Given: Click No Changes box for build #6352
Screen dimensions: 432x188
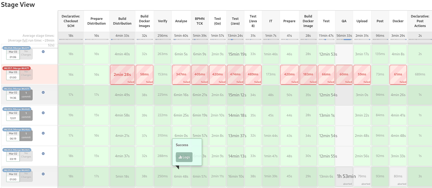Looking at the screenshot, I should (26, 176).
